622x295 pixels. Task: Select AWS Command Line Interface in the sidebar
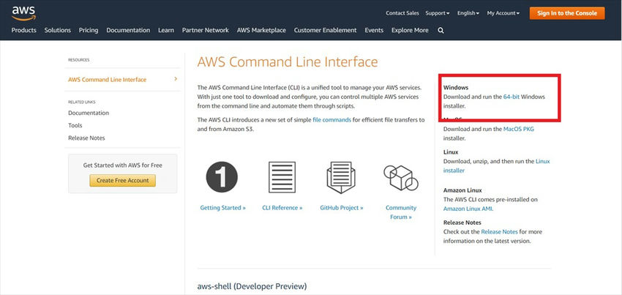tap(107, 79)
